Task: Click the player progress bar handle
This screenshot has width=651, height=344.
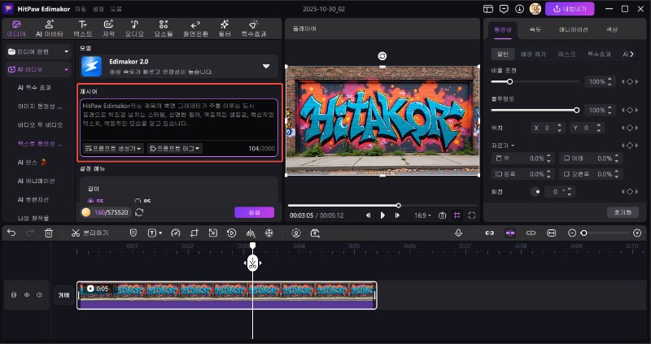Action: (x=399, y=206)
